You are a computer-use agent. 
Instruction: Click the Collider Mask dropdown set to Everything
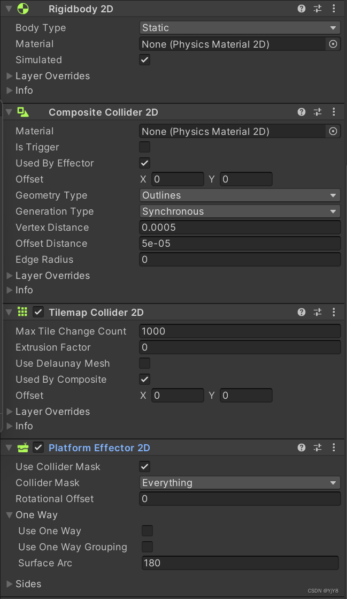[239, 482]
